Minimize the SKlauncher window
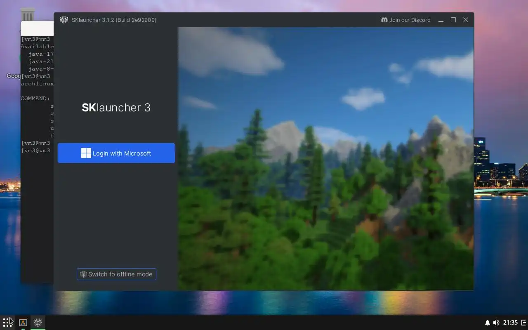The image size is (528, 330). [441, 20]
